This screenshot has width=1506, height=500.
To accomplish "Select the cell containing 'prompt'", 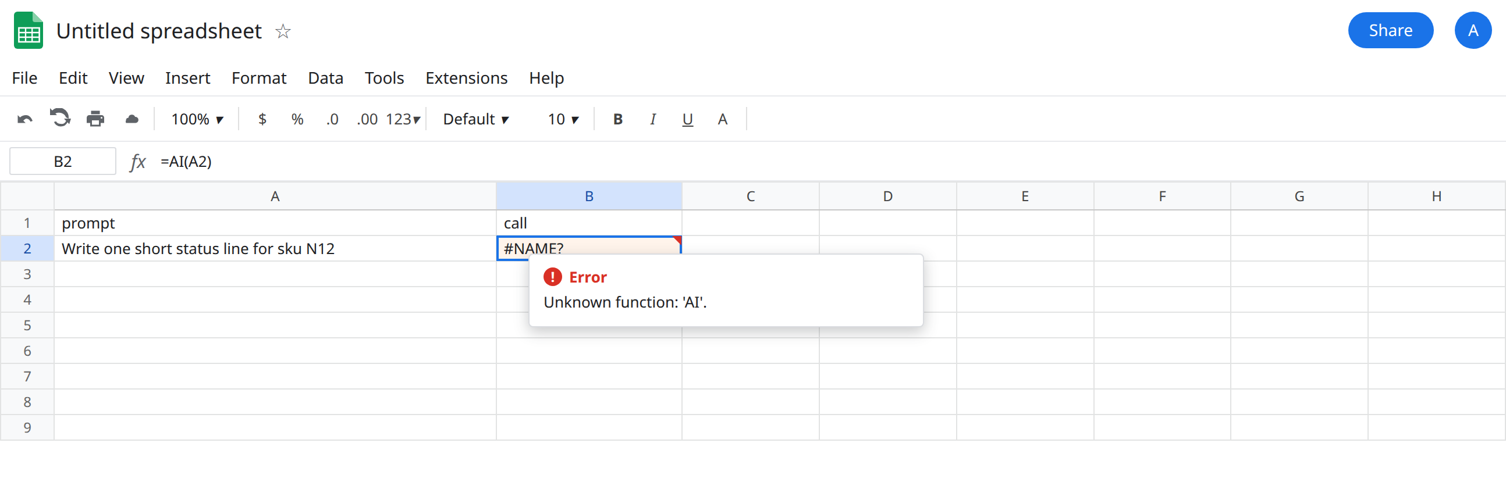I will click(x=275, y=223).
